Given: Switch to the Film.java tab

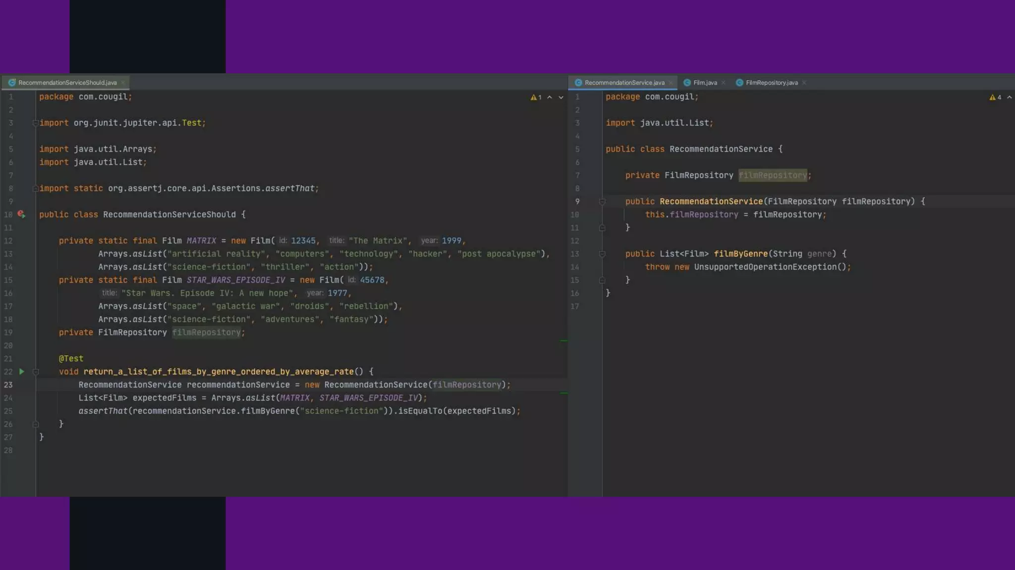Looking at the screenshot, I should click(705, 83).
